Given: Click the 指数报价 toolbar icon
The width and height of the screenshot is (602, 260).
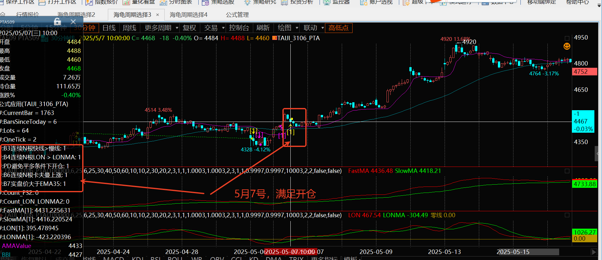Looking at the screenshot, I should pos(89,3).
